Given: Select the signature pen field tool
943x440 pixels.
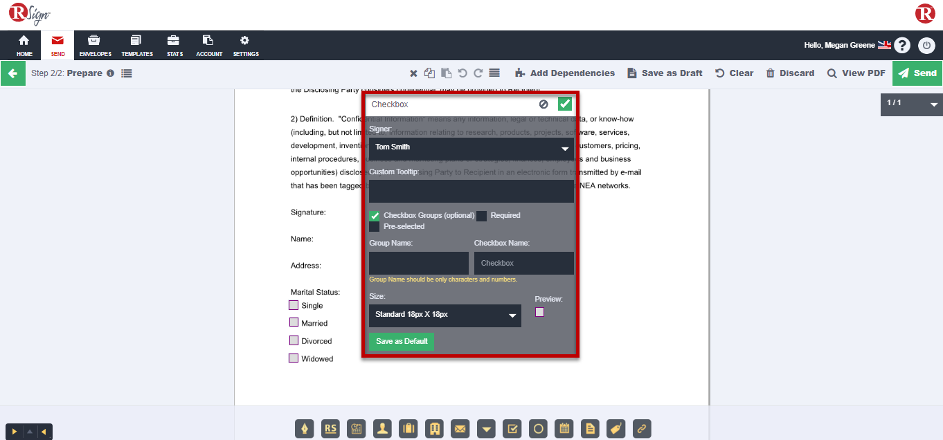Looking at the screenshot, I should [305, 429].
